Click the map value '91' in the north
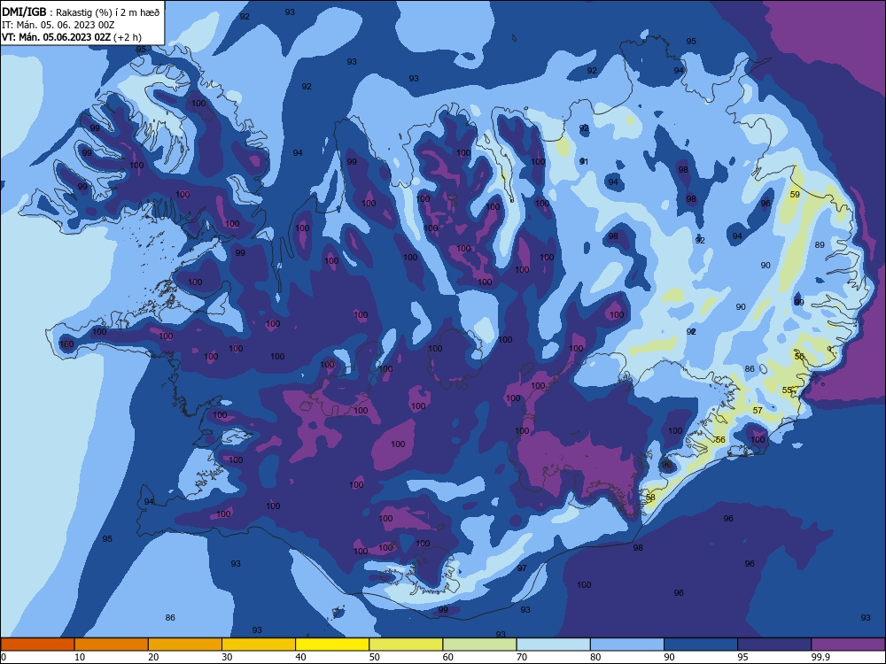The image size is (886, 664). pos(584,162)
